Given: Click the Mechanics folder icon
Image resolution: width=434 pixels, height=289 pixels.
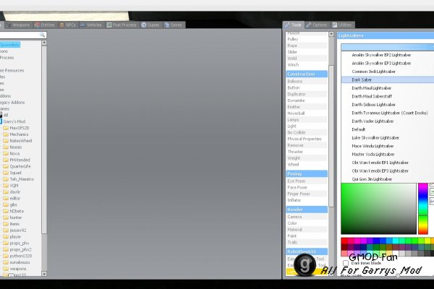Looking at the screenshot, I should pyautogui.click(x=6, y=134).
